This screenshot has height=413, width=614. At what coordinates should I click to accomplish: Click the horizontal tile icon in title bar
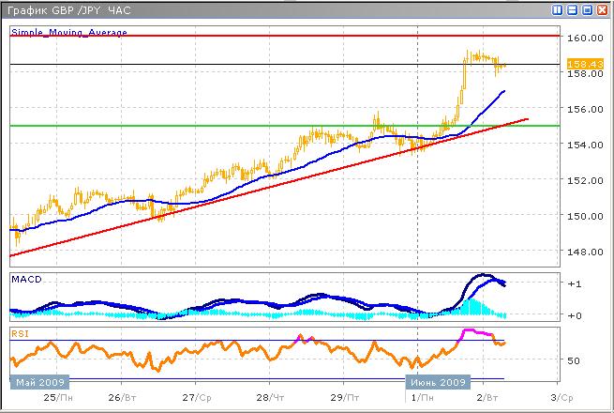point(573,8)
